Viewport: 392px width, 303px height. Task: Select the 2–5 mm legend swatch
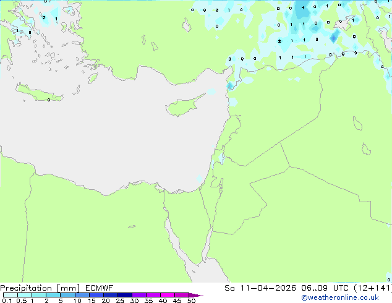[x=53, y=295]
